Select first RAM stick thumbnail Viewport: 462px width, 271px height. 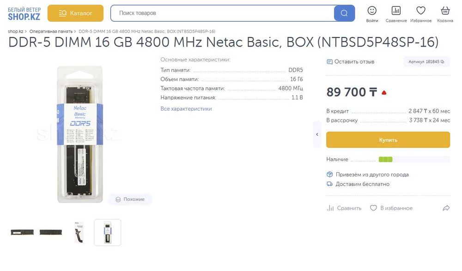[22, 232]
